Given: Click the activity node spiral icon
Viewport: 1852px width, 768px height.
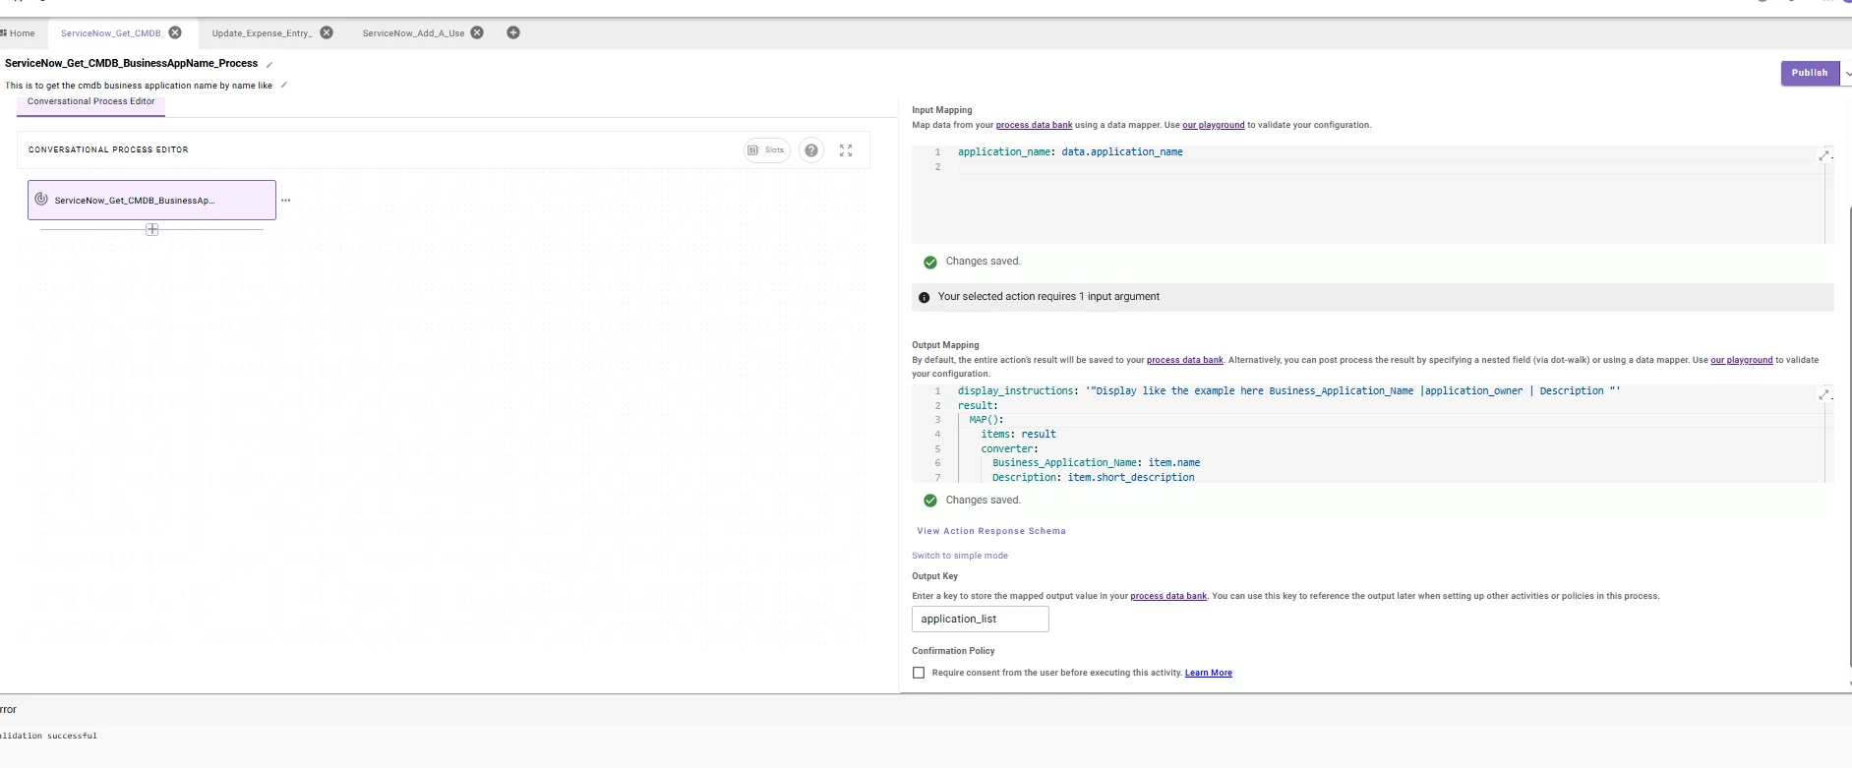Looking at the screenshot, I should tap(41, 199).
